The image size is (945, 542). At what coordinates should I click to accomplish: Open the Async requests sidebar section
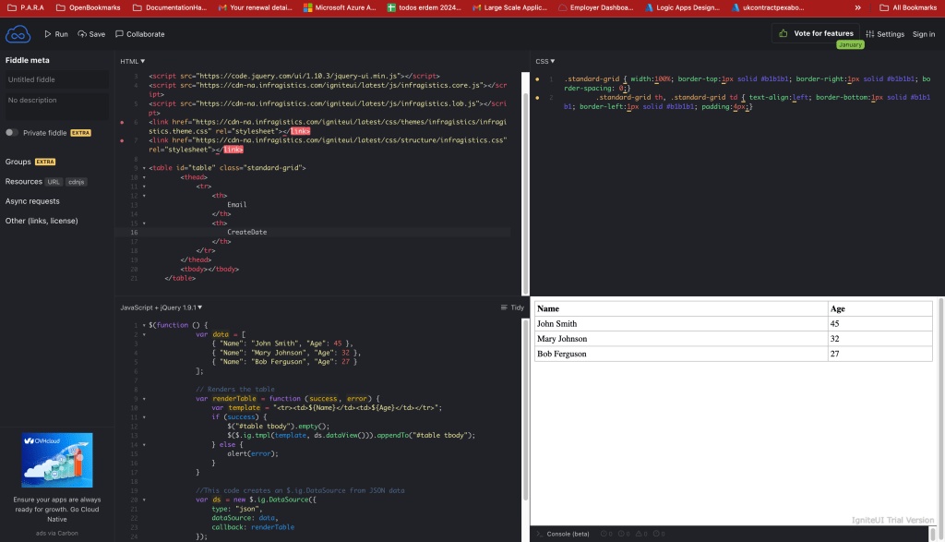(x=32, y=201)
